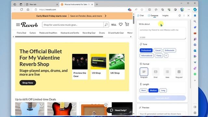Add page to favorites star icon
The width and height of the screenshot is (208, 117).
(142, 9)
